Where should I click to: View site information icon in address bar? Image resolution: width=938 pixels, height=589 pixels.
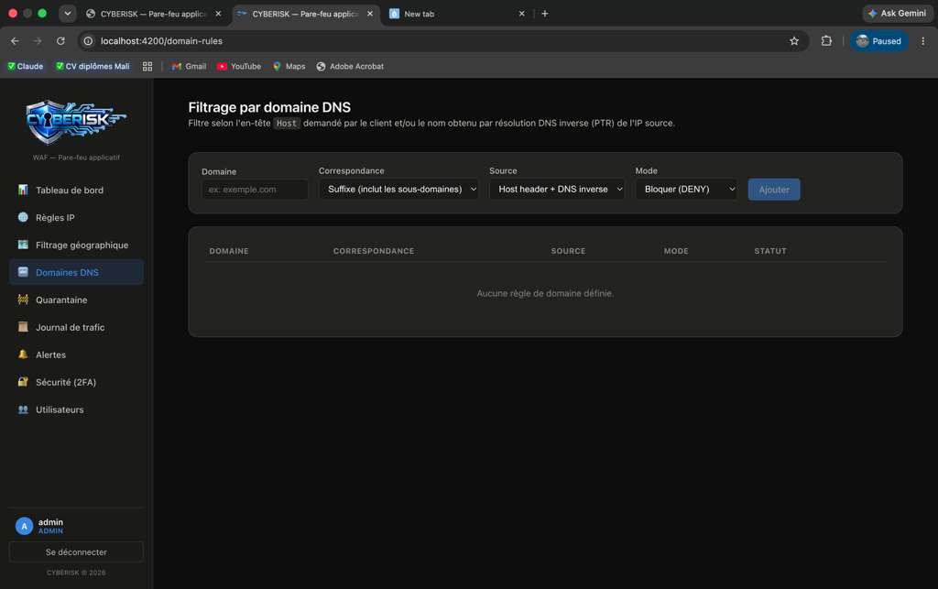[x=88, y=41]
